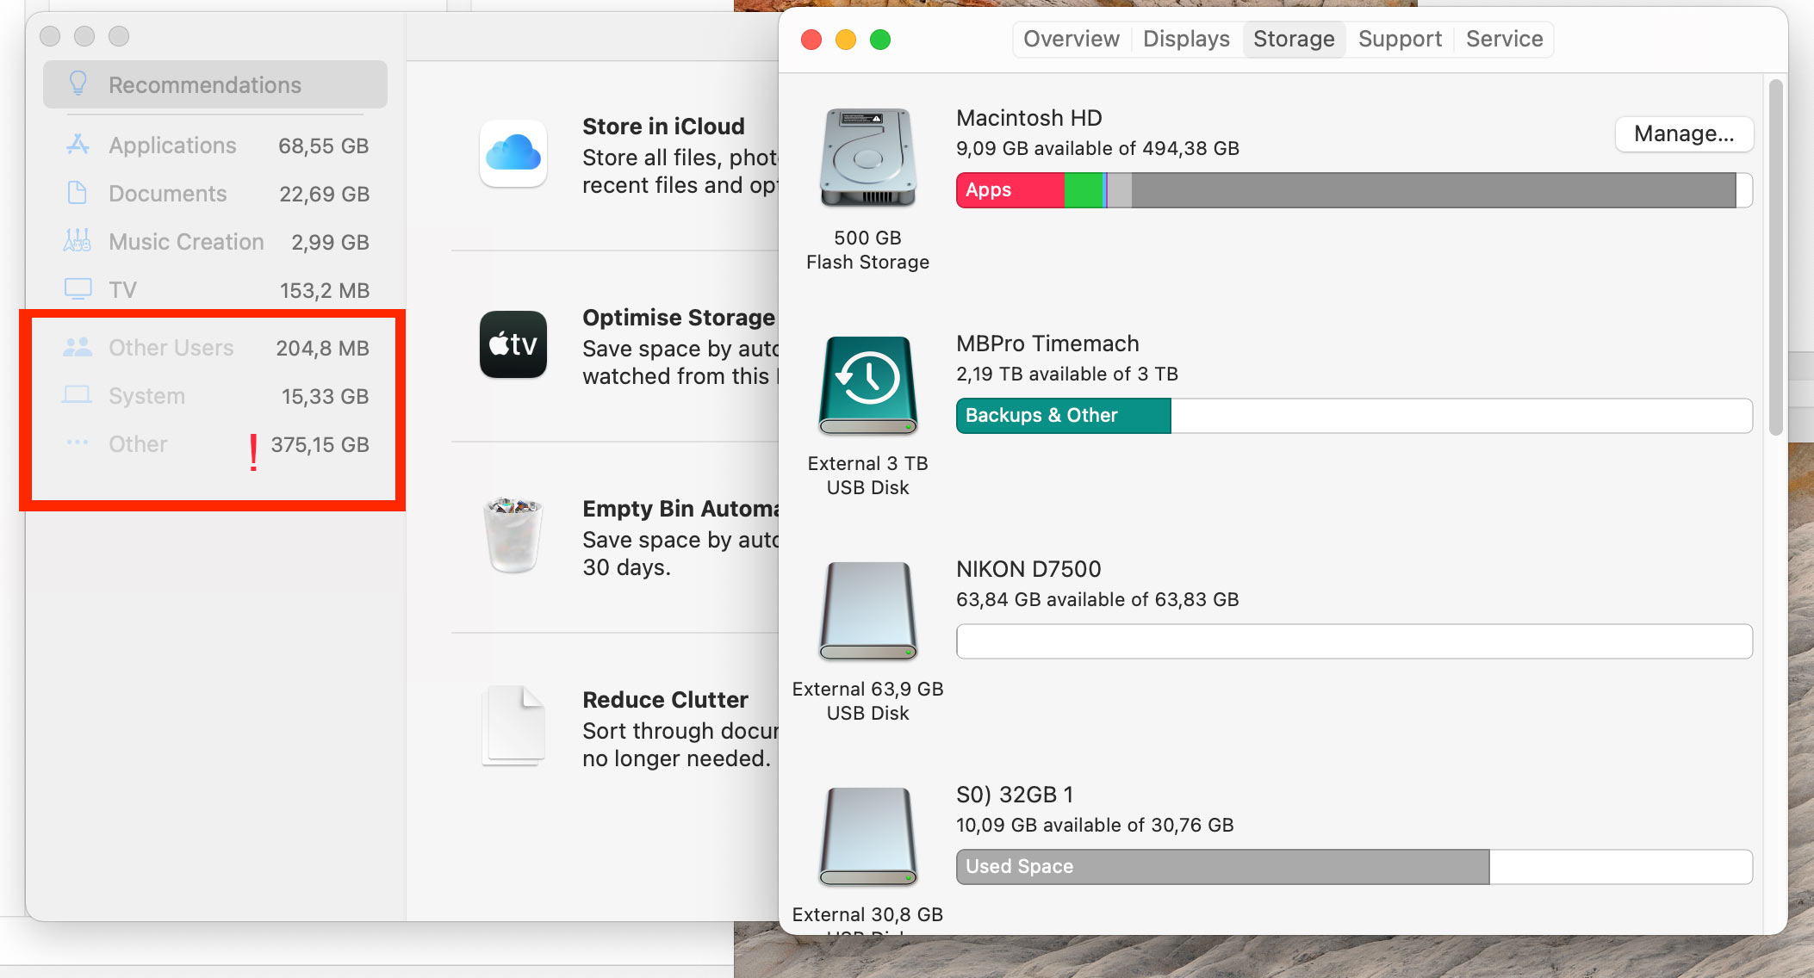
Task: Click the NIKON D7500 external disk icon
Action: click(x=867, y=610)
